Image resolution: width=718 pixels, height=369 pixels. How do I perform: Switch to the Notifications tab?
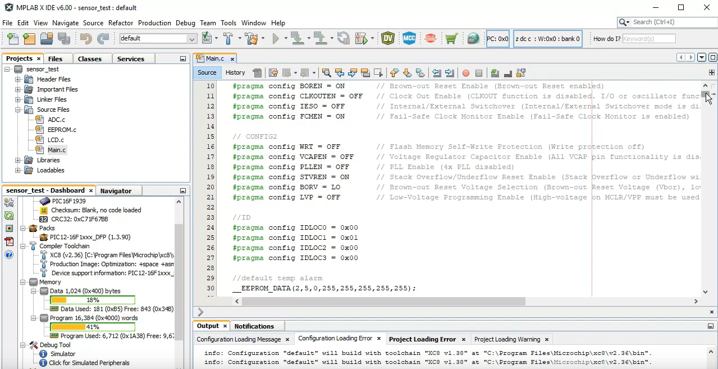point(254,326)
